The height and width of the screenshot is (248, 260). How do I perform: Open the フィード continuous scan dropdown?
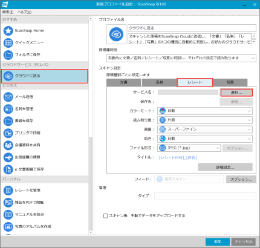189,179
